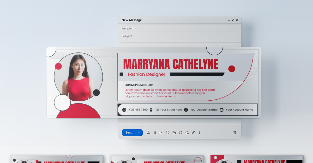This screenshot has height=163, width=313.
Task: Click the name MARRYANA CATHELYNE
Action: tap(171, 64)
